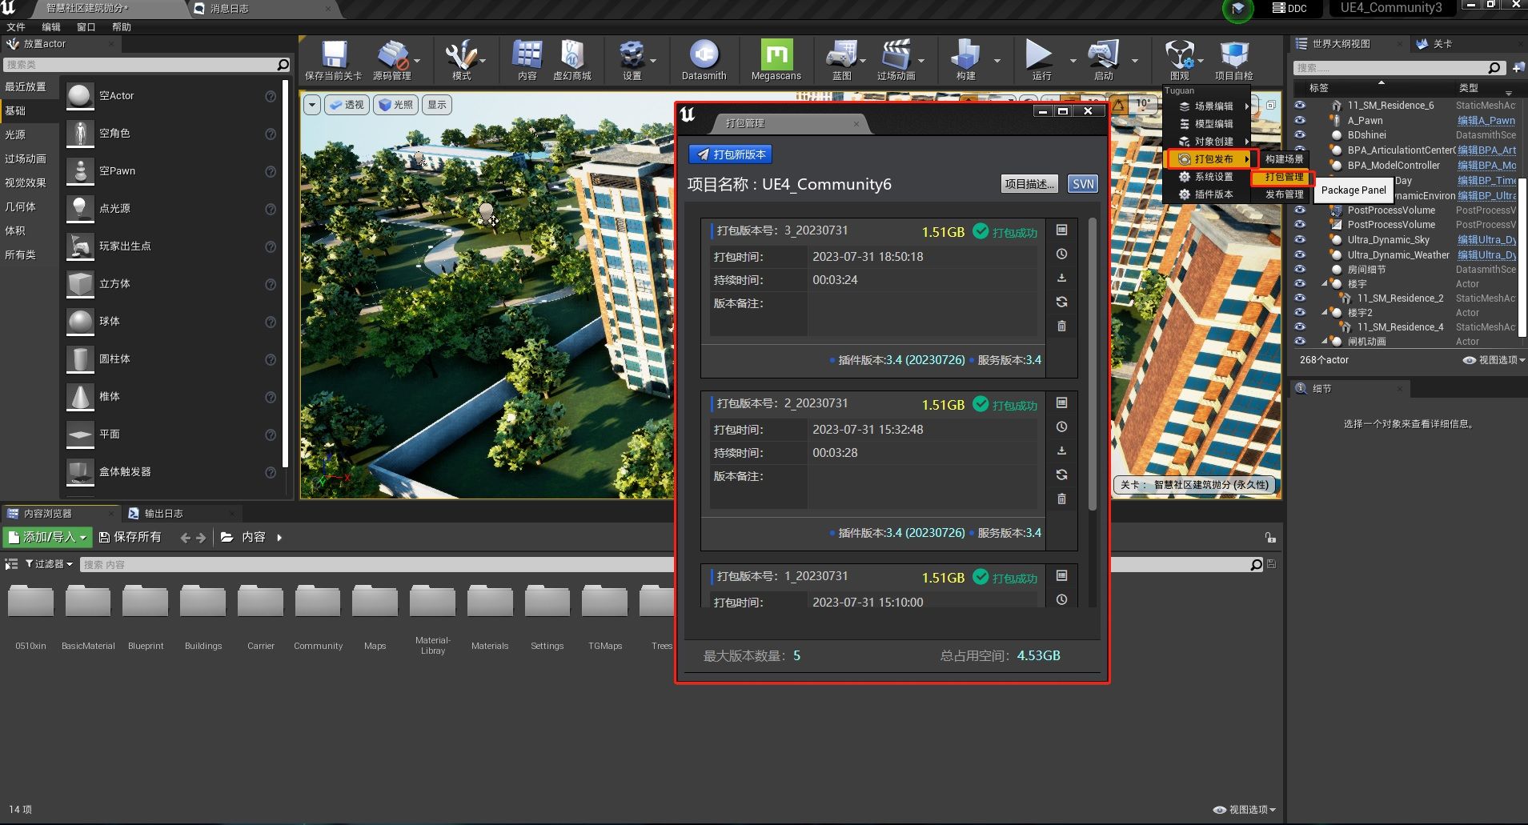Screen dimensions: 1528x825
Task: Open the viewport options dropdown arrow
Action: tap(312, 105)
